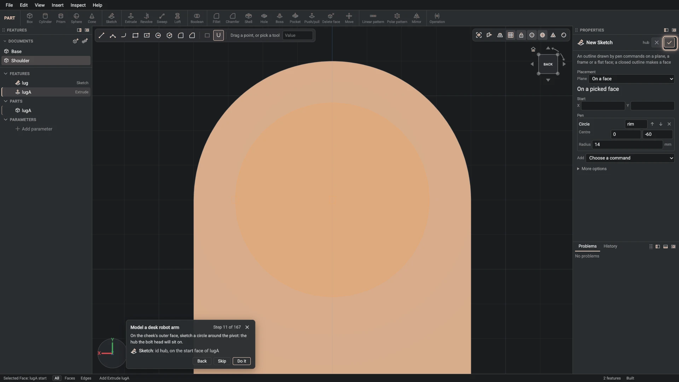Choose the Polar pattern tool

(x=397, y=18)
